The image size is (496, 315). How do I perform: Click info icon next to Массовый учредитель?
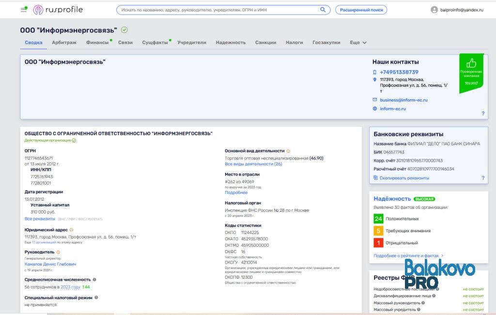[x=418, y=310]
